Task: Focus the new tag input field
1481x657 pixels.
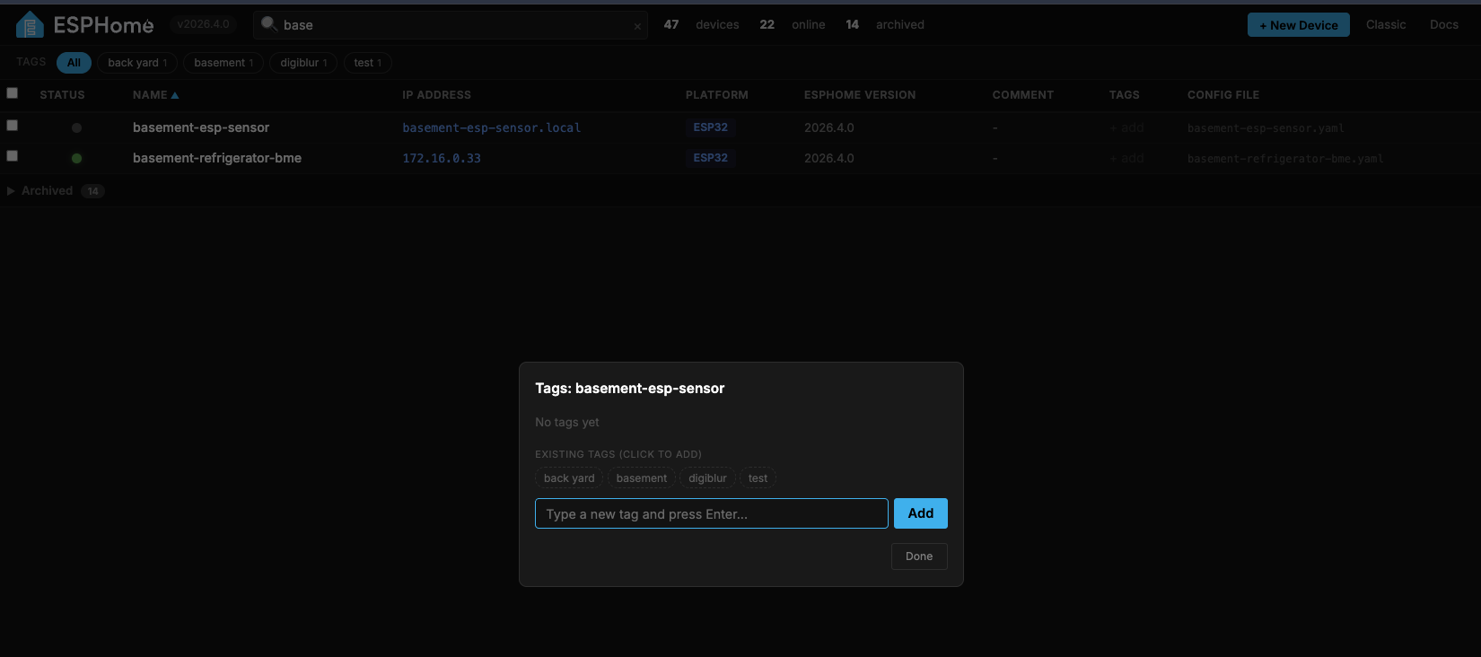Action: [712, 513]
